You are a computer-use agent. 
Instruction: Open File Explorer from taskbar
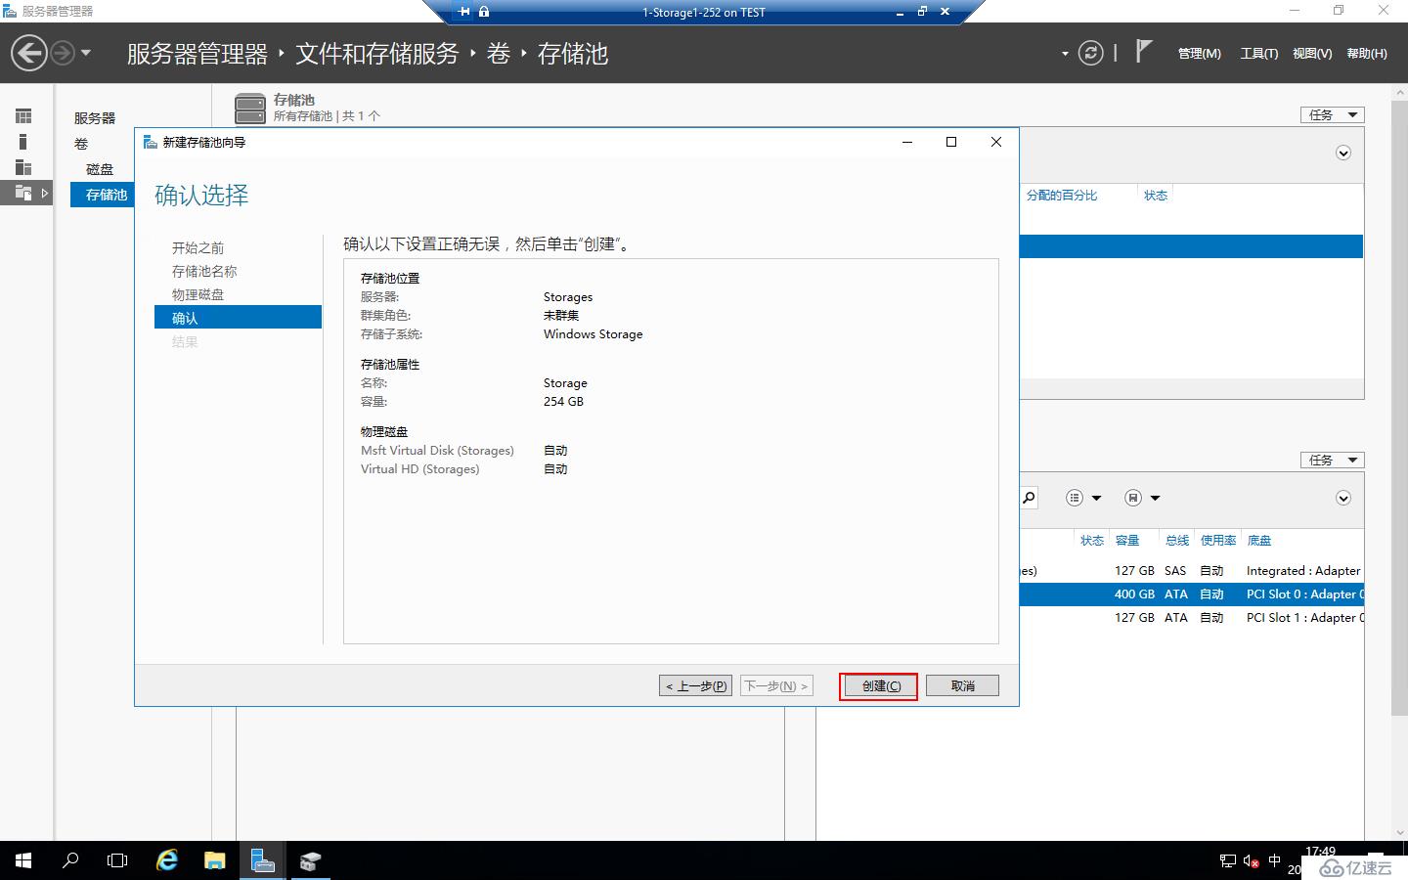tap(214, 860)
